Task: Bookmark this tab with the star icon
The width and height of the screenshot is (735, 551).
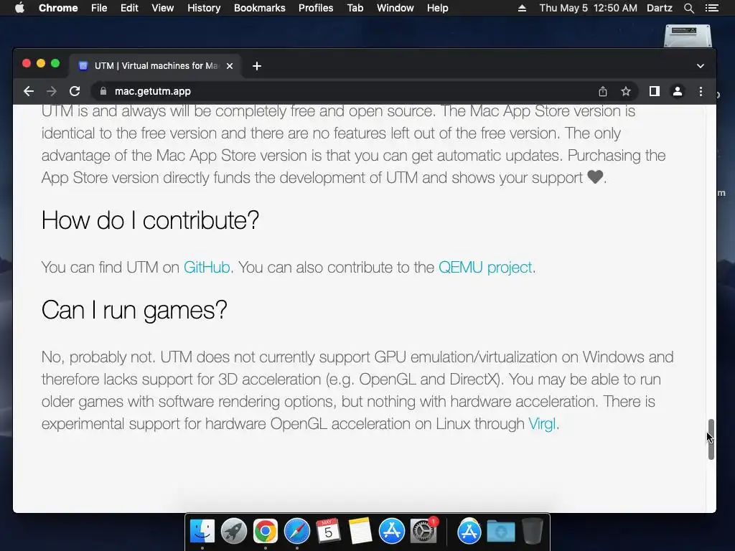Action: (626, 91)
